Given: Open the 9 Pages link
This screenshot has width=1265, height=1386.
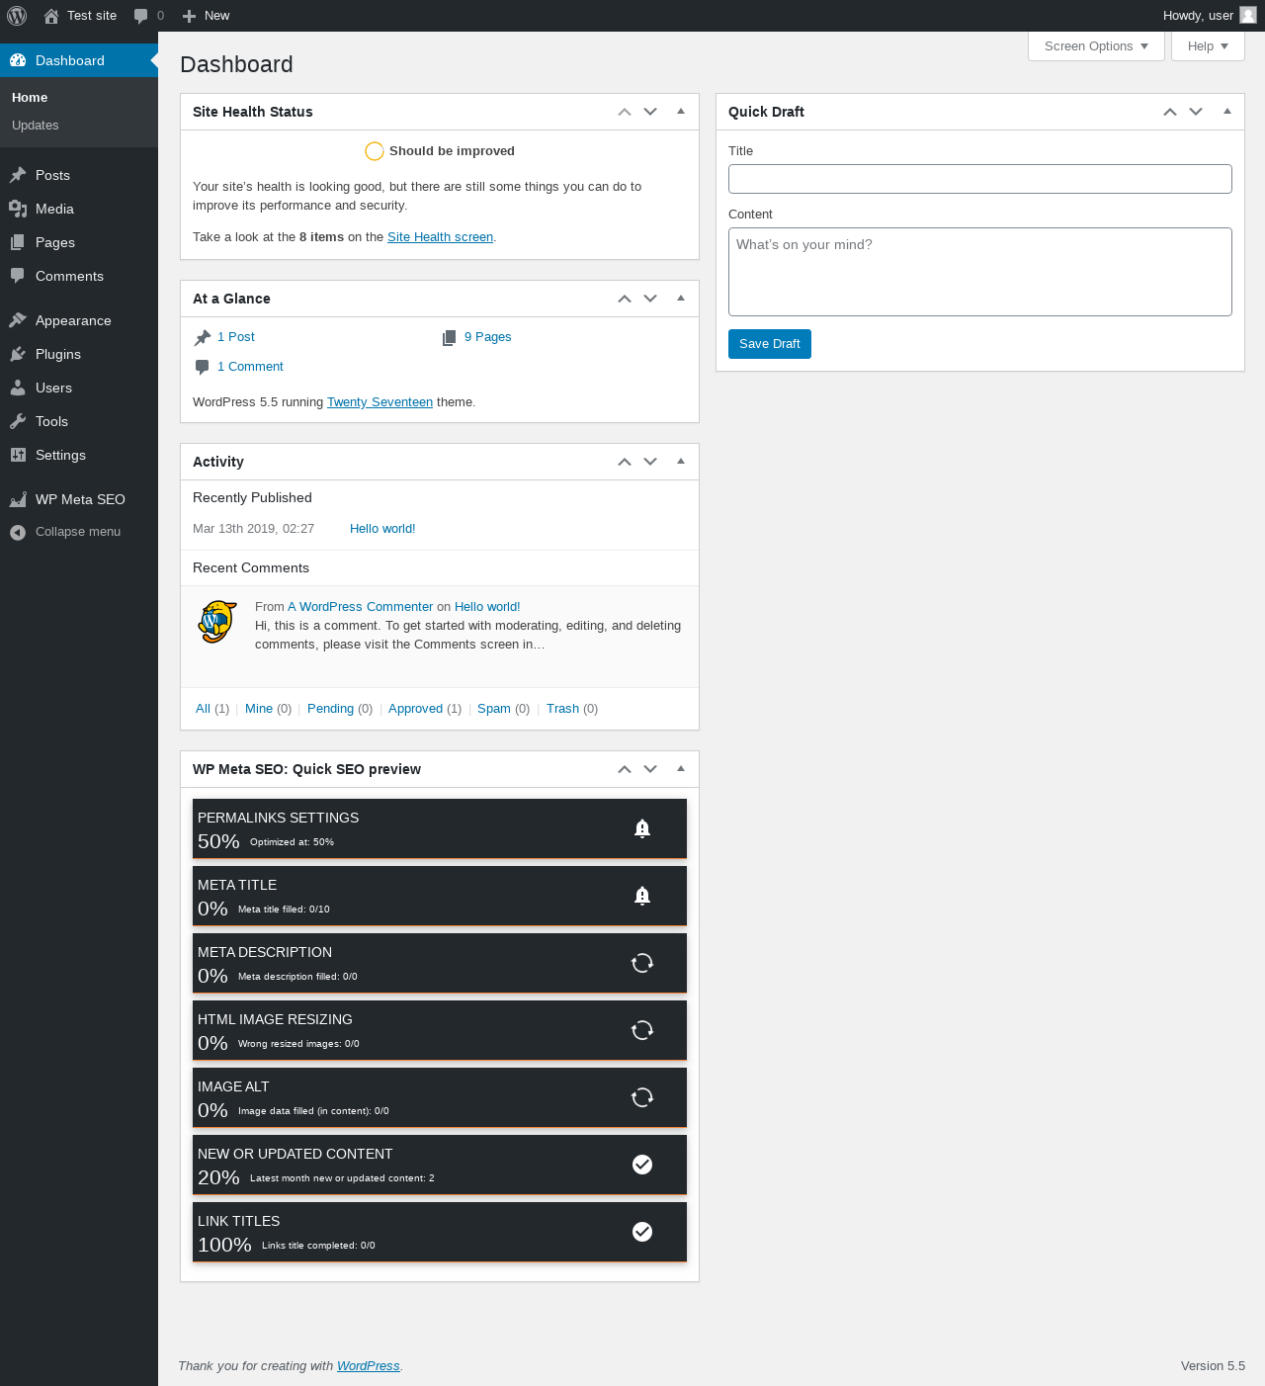Looking at the screenshot, I should [x=488, y=337].
